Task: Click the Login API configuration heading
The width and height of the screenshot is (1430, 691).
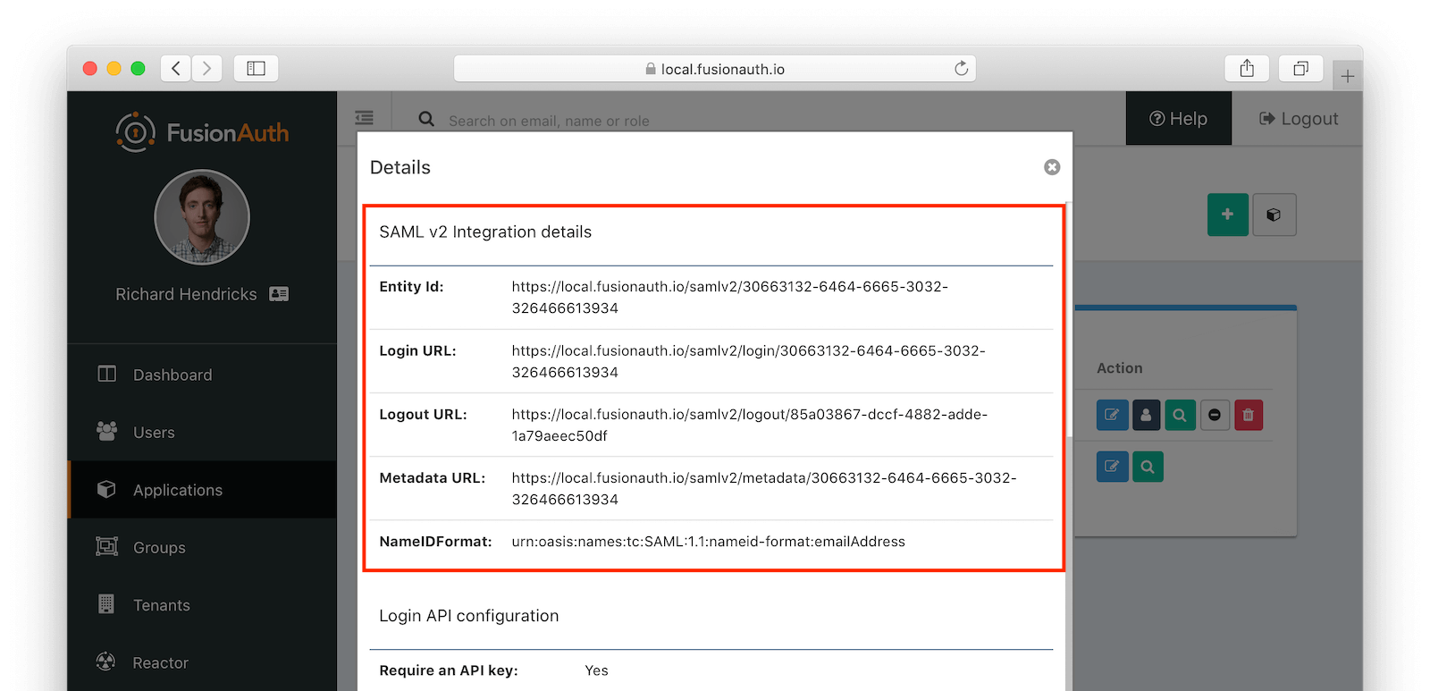Action: [x=469, y=616]
